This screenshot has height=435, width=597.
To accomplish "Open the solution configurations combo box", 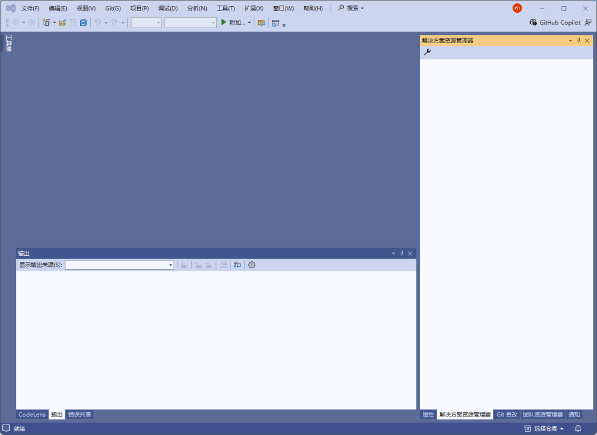I will click(146, 23).
